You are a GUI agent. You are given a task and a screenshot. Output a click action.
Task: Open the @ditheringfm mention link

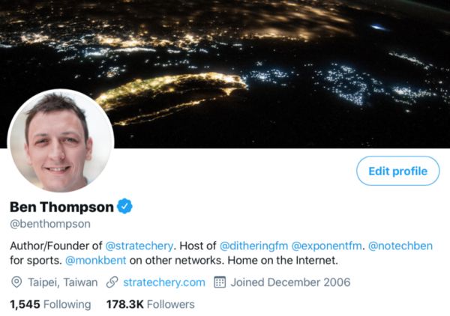253,246
